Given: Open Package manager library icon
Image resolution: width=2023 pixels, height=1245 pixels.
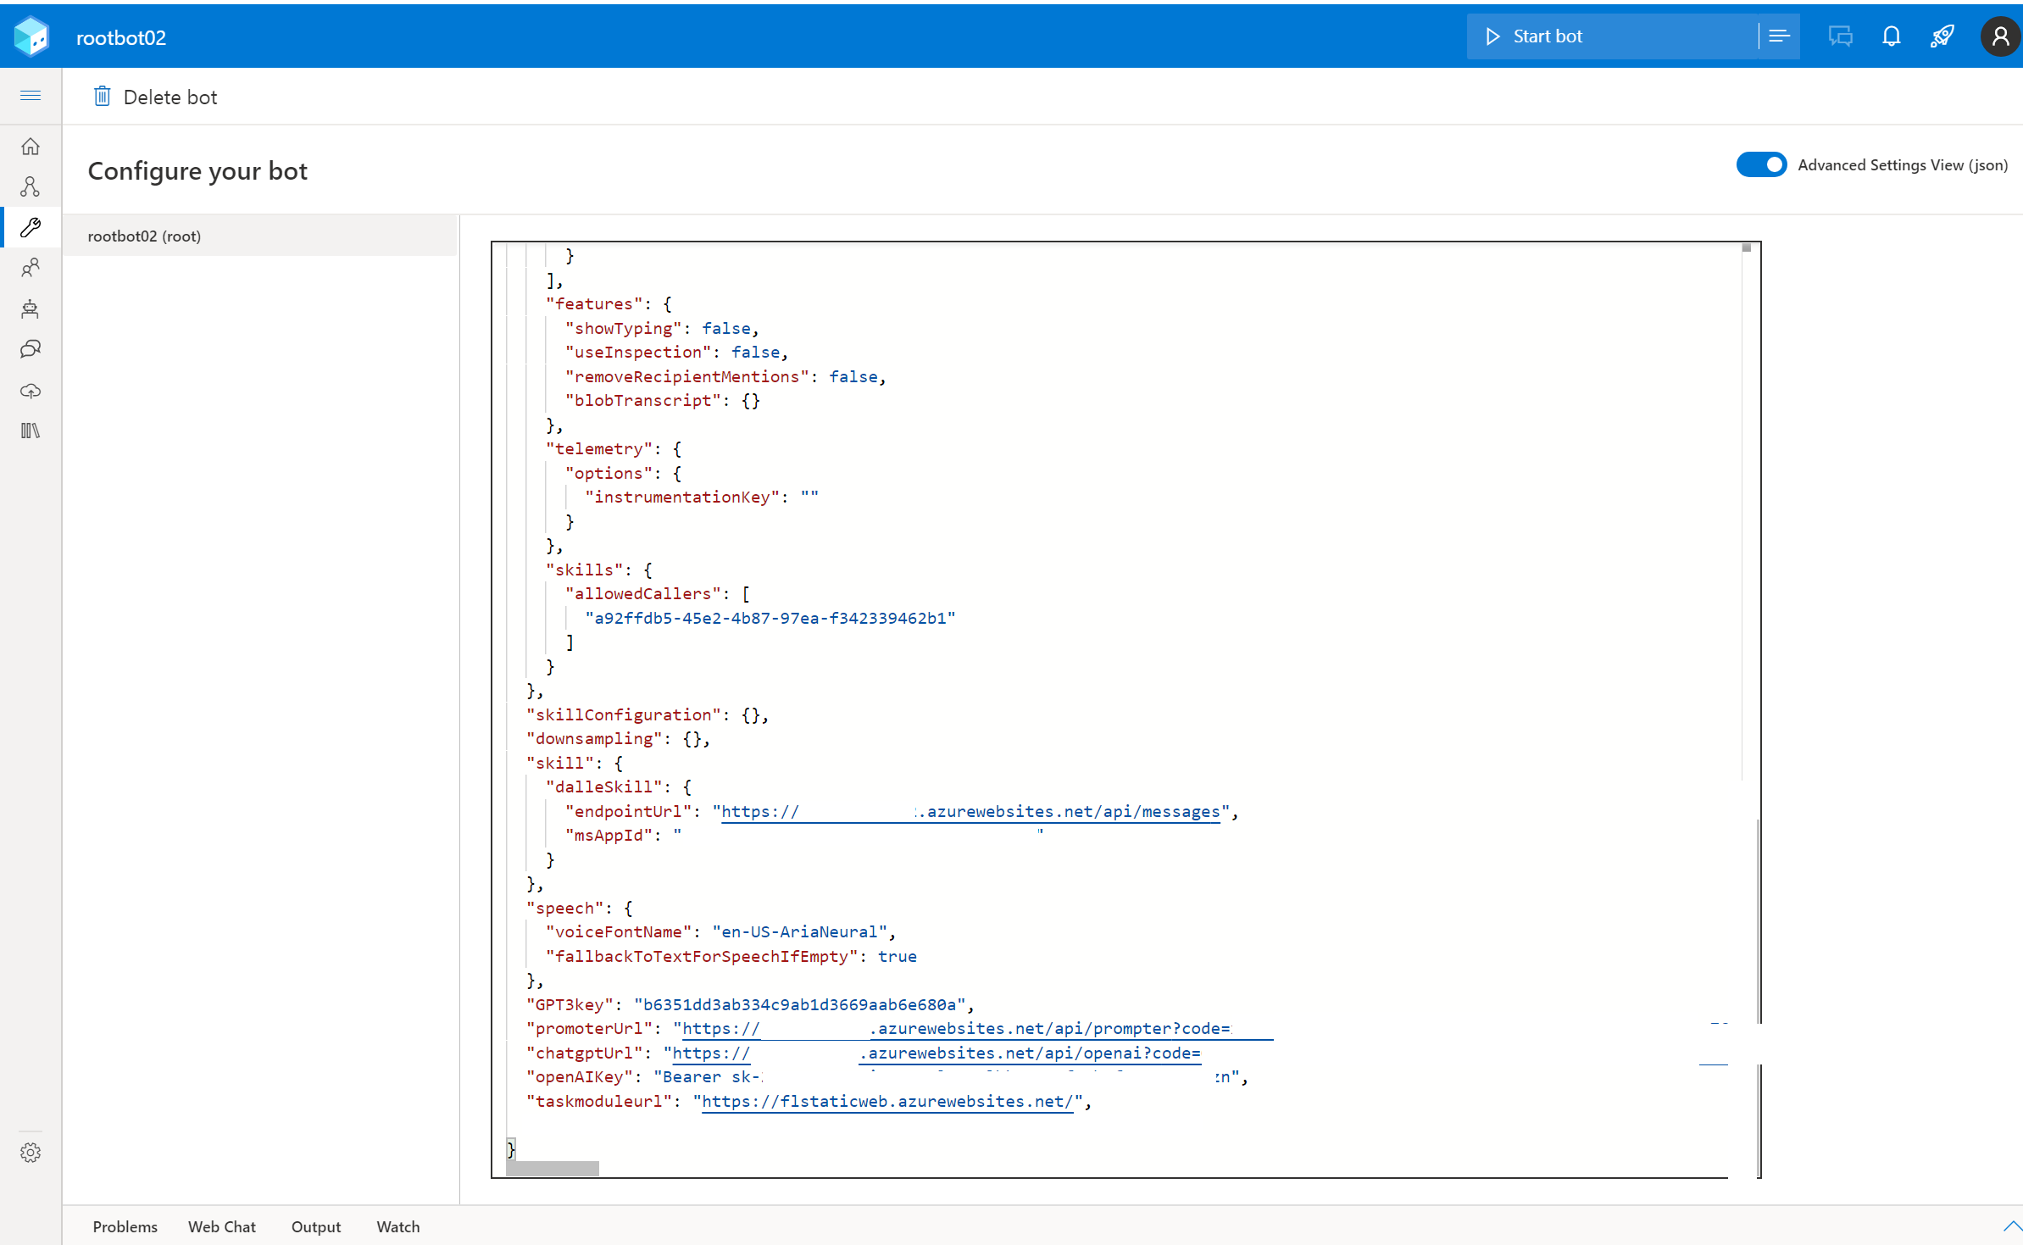Looking at the screenshot, I should click(31, 431).
